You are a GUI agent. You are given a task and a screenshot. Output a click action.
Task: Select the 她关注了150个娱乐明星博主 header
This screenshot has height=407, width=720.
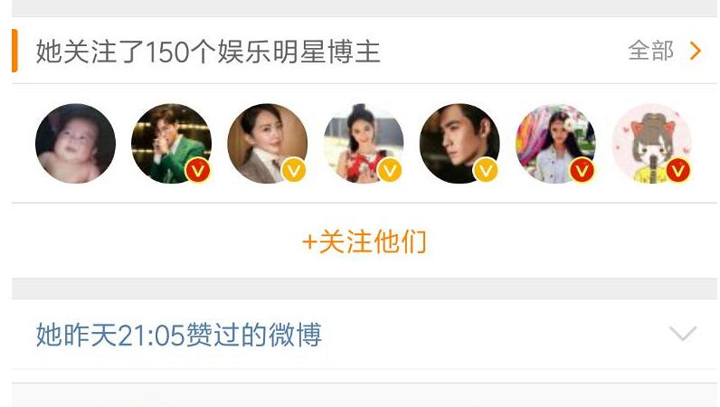pos(208,51)
